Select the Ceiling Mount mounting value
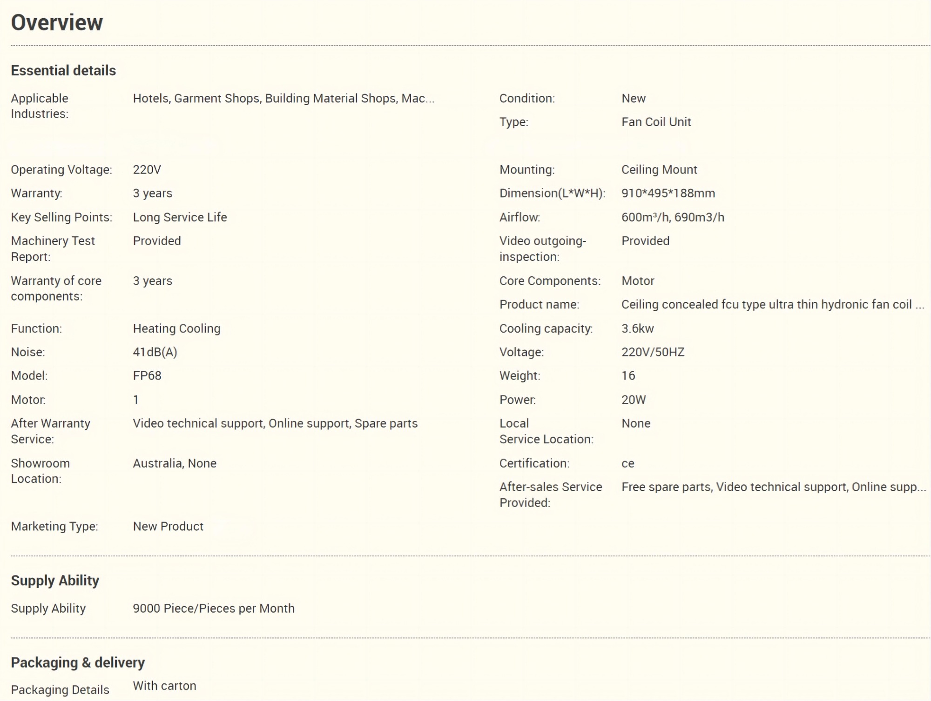Viewport: 931px width, 701px height. click(659, 170)
